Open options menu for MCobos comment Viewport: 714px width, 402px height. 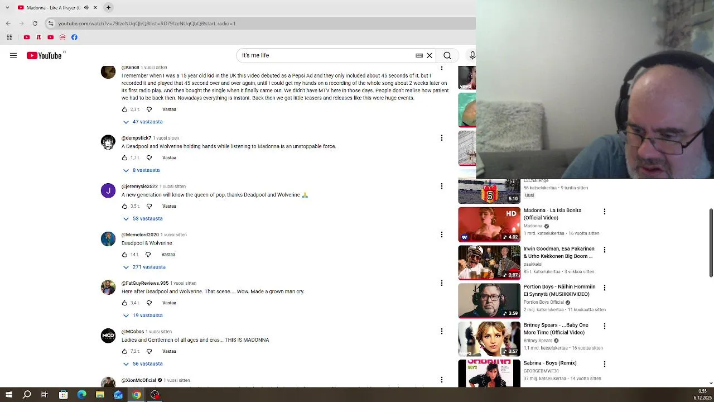click(442, 331)
